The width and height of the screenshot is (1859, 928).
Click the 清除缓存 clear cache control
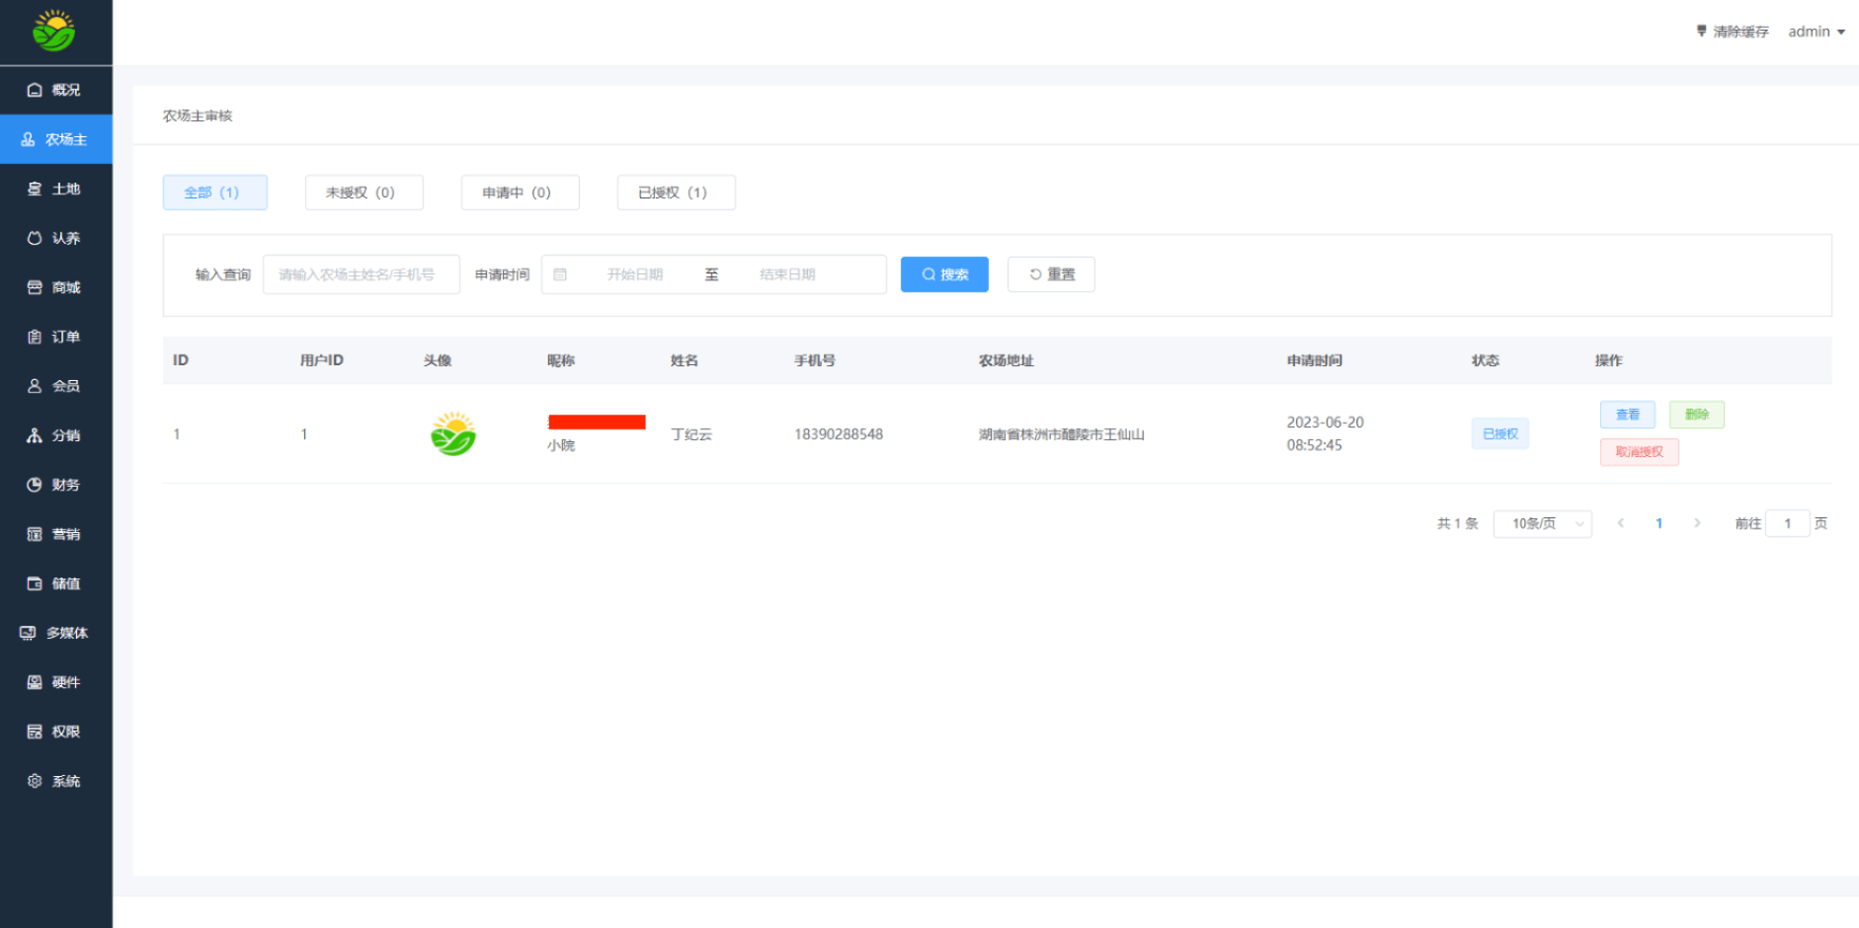[x=1734, y=31]
